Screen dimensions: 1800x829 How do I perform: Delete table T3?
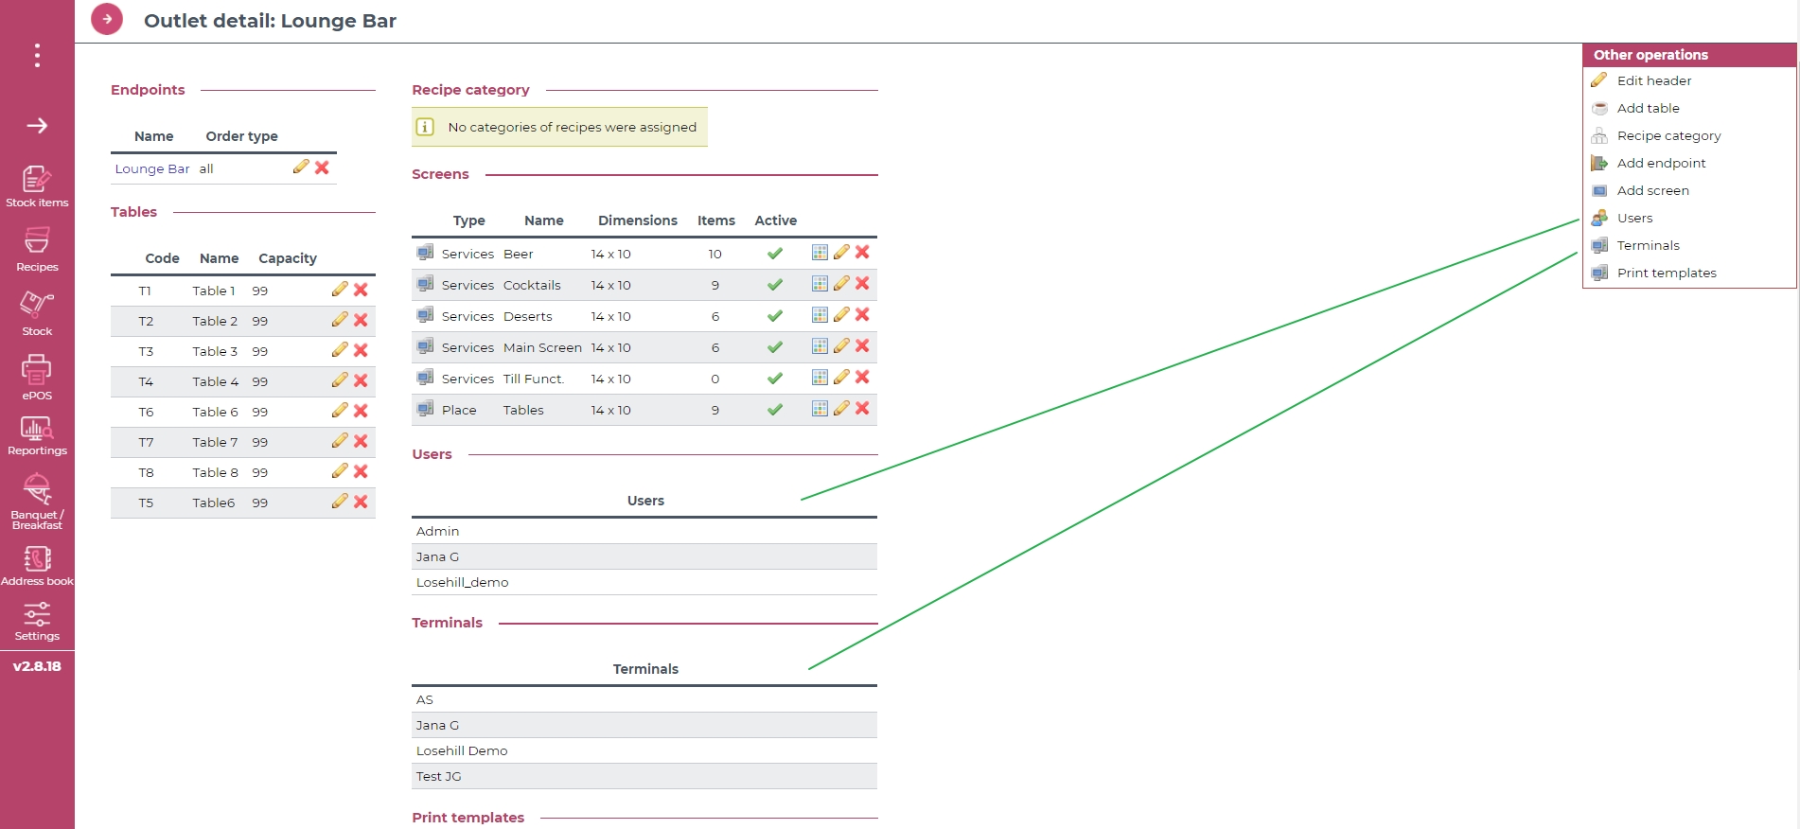point(361,350)
